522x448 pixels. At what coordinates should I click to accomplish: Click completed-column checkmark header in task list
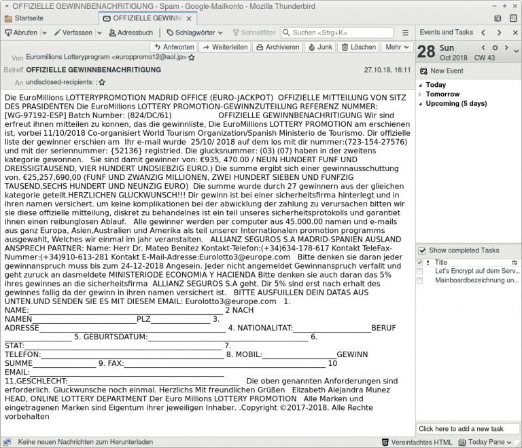click(x=420, y=263)
